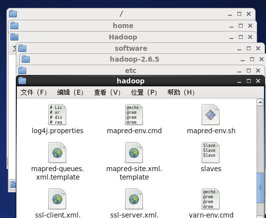The height and width of the screenshot is (218, 266).
Task: Click the mapred-env.sh file name
Action: (x=211, y=131)
